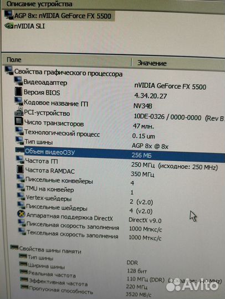This screenshot has height=299, width=225.
Task: Click the bus value 'AGP 8x @ 8x'
Action: point(150,146)
